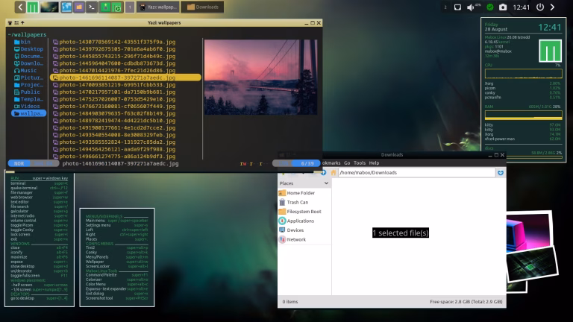Select the Documents folder in Yazi
The height and width of the screenshot is (322, 573).
click(28, 56)
